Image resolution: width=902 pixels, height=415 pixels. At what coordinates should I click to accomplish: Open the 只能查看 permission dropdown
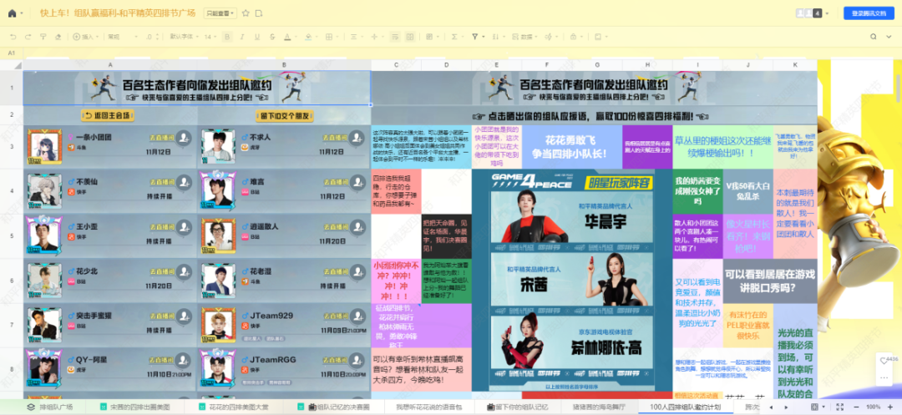[x=220, y=13]
